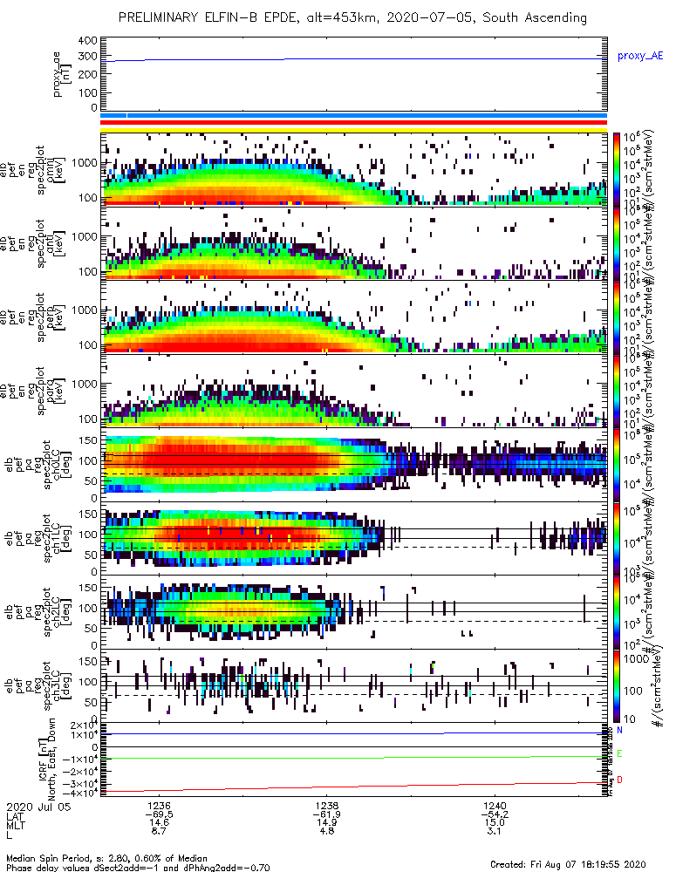Click the blue proxy_AE line in top panel
Screen dimensions: 676x872
[353, 59]
